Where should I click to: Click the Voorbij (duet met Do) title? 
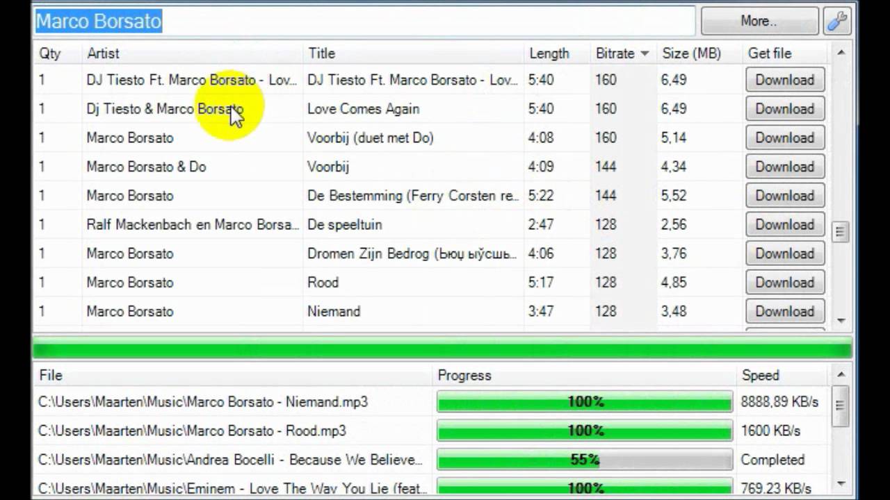point(371,137)
